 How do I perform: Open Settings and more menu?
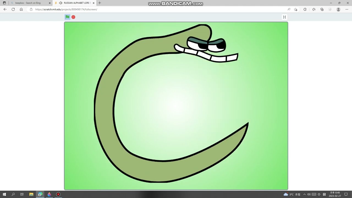coord(347,9)
